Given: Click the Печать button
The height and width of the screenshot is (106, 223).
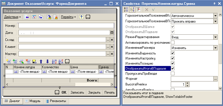Looking at the screenshot, I should 109,92.
